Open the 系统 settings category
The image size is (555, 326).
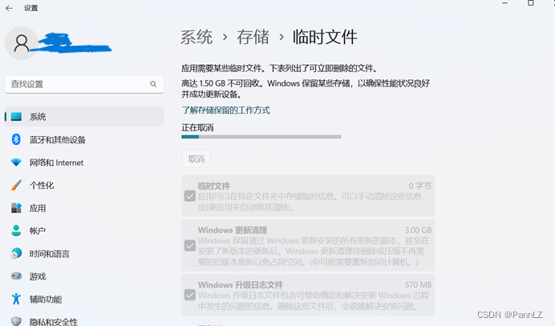(84, 117)
